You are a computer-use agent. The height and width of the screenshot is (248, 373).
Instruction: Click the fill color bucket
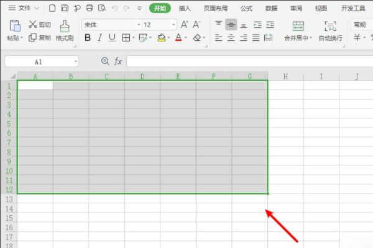tap(162, 37)
